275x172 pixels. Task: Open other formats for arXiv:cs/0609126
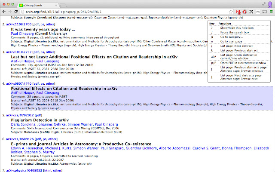52,139
